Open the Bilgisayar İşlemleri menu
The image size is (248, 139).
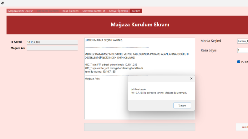[48, 11]
